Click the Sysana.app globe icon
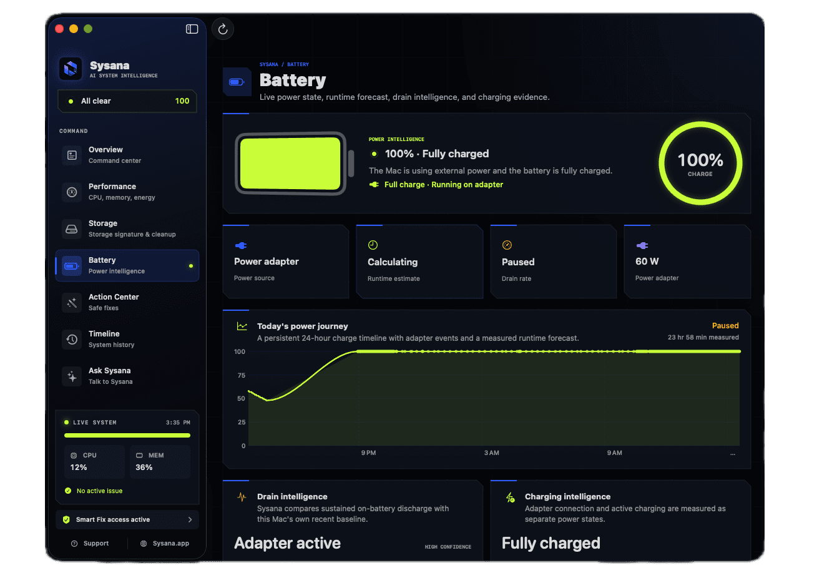The image size is (832, 578). [144, 543]
